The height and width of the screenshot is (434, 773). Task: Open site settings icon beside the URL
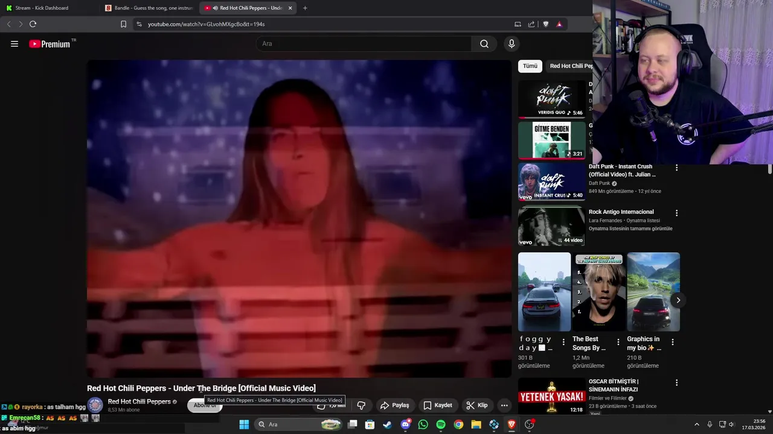click(x=139, y=24)
